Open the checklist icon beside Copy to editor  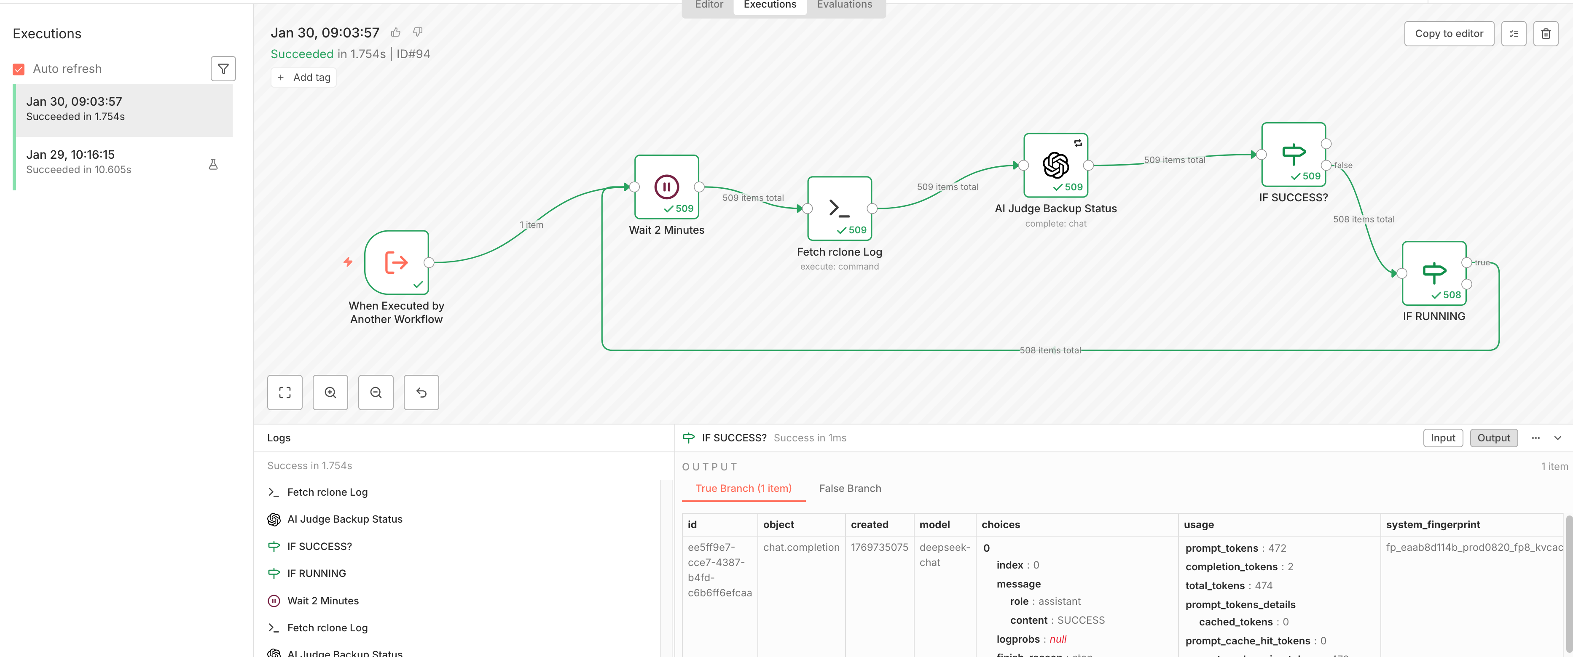1513,34
